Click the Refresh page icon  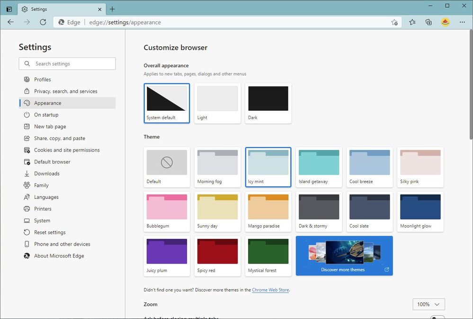point(43,22)
